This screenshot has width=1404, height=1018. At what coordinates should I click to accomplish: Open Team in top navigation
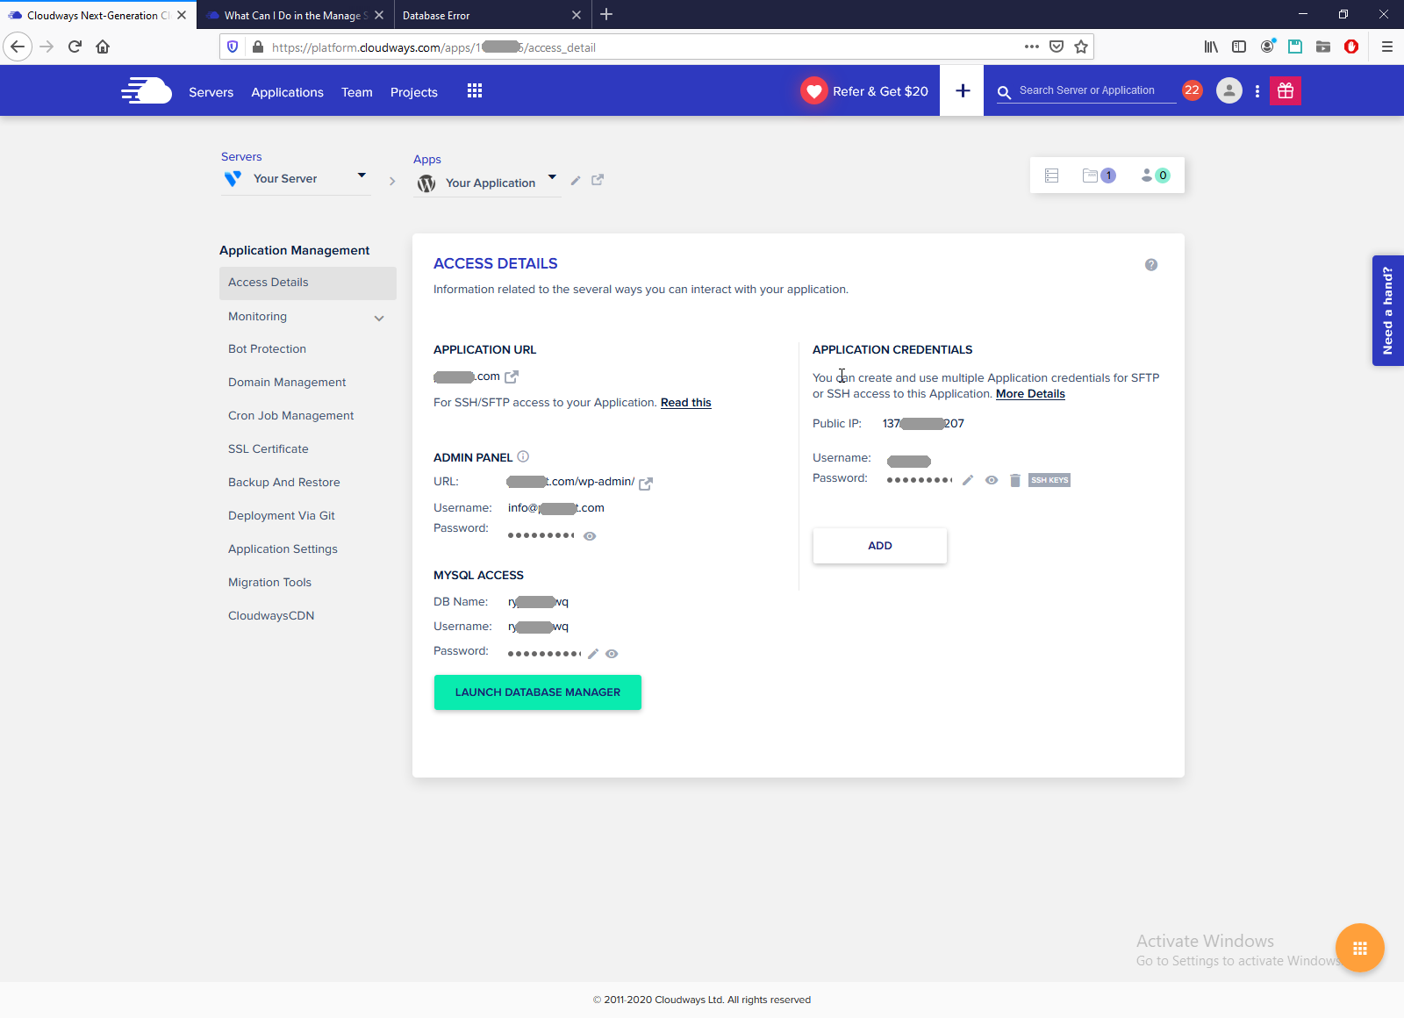356,92
